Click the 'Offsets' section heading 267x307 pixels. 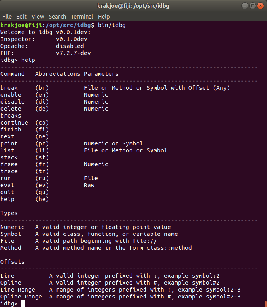12,262
